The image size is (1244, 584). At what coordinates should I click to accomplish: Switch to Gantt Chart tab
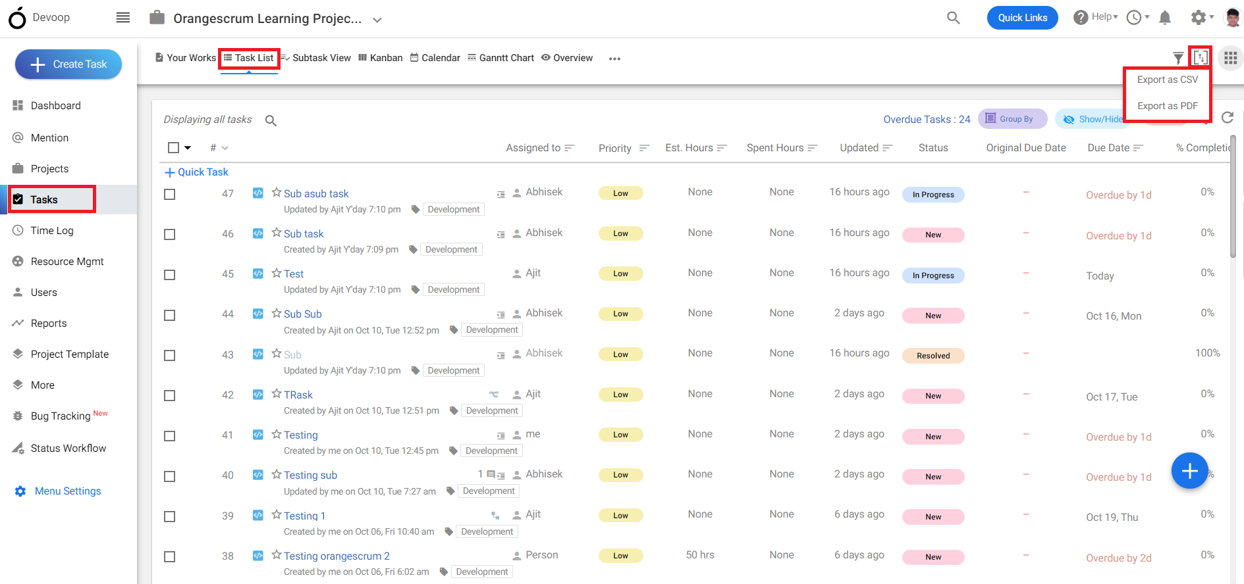tap(500, 58)
